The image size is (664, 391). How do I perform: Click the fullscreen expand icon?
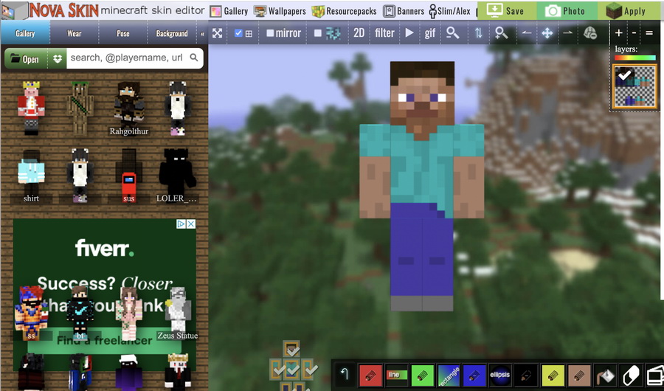[x=218, y=33]
